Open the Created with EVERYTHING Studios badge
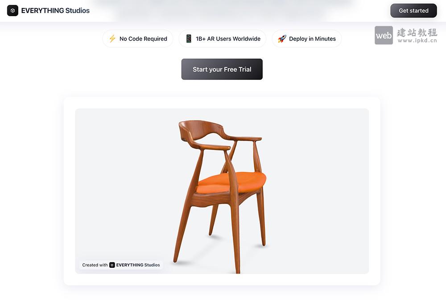 click(121, 265)
